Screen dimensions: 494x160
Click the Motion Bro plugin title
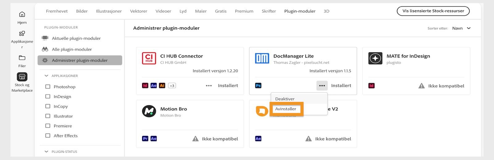174,109
